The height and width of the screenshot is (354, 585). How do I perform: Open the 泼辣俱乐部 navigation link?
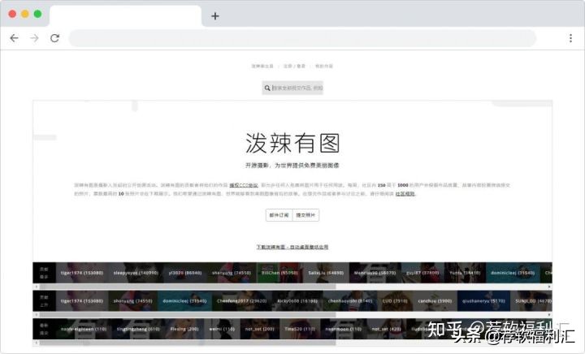[262, 67]
